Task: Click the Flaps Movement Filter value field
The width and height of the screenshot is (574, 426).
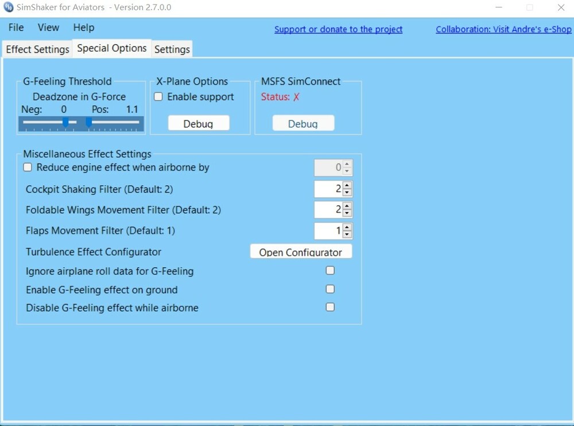Action: (x=328, y=230)
